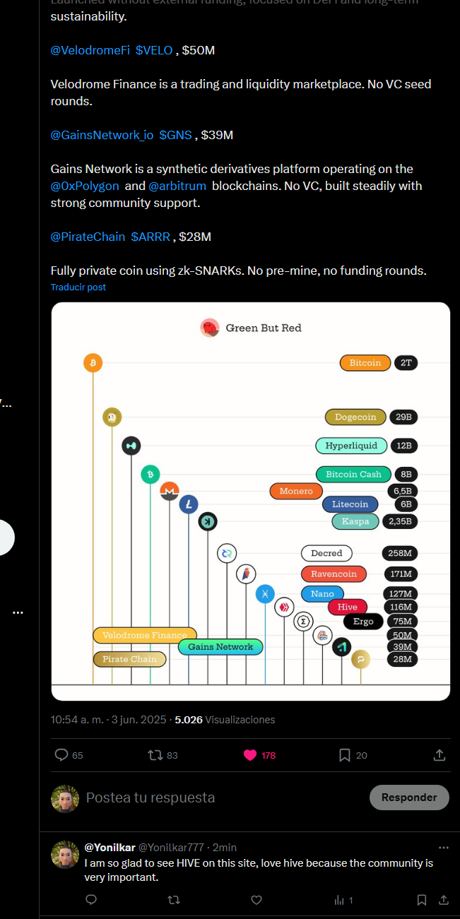Click the Traducir post link
Image resolution: width=460 pixels, height=919 pixels.
78,287
